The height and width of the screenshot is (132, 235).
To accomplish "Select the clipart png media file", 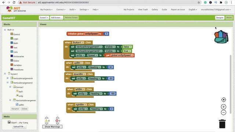I will pos(18,122).
